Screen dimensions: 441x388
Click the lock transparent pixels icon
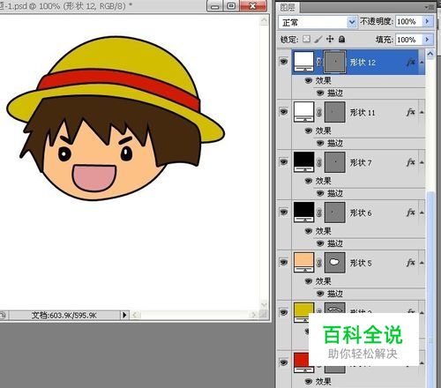click(x=306, y=39)
